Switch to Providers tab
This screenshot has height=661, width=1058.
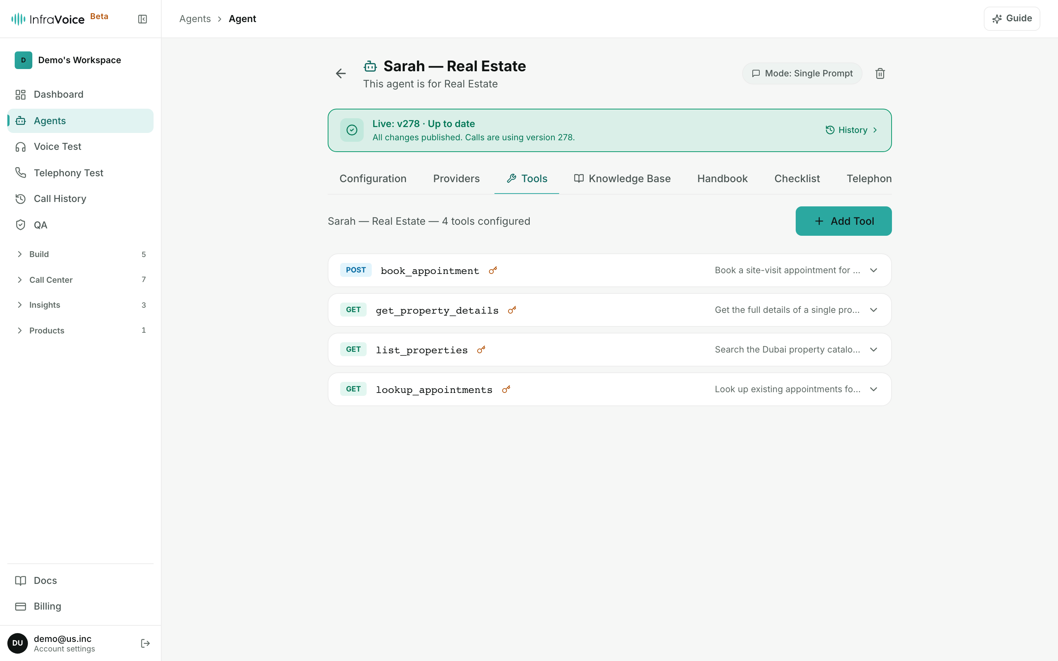pyautogui.click(x=456, y=178)
